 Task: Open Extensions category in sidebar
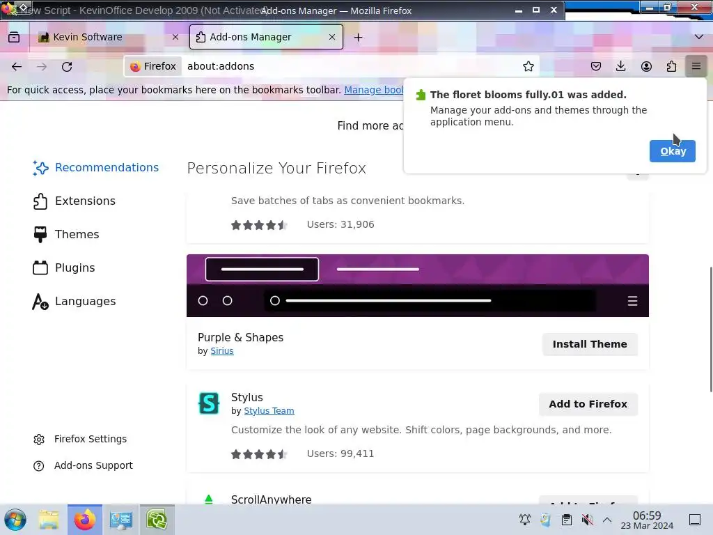tap(75, 201)
